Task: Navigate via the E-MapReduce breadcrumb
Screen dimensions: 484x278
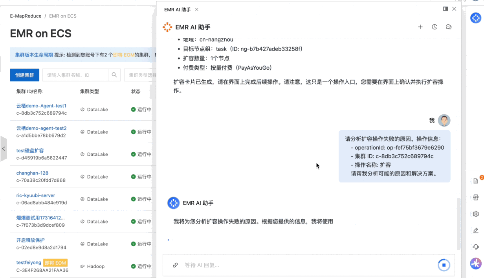Action: (x=26, y=16)
